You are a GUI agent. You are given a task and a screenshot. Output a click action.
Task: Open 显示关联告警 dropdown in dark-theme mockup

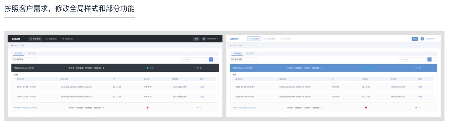[x=25, y=59]
